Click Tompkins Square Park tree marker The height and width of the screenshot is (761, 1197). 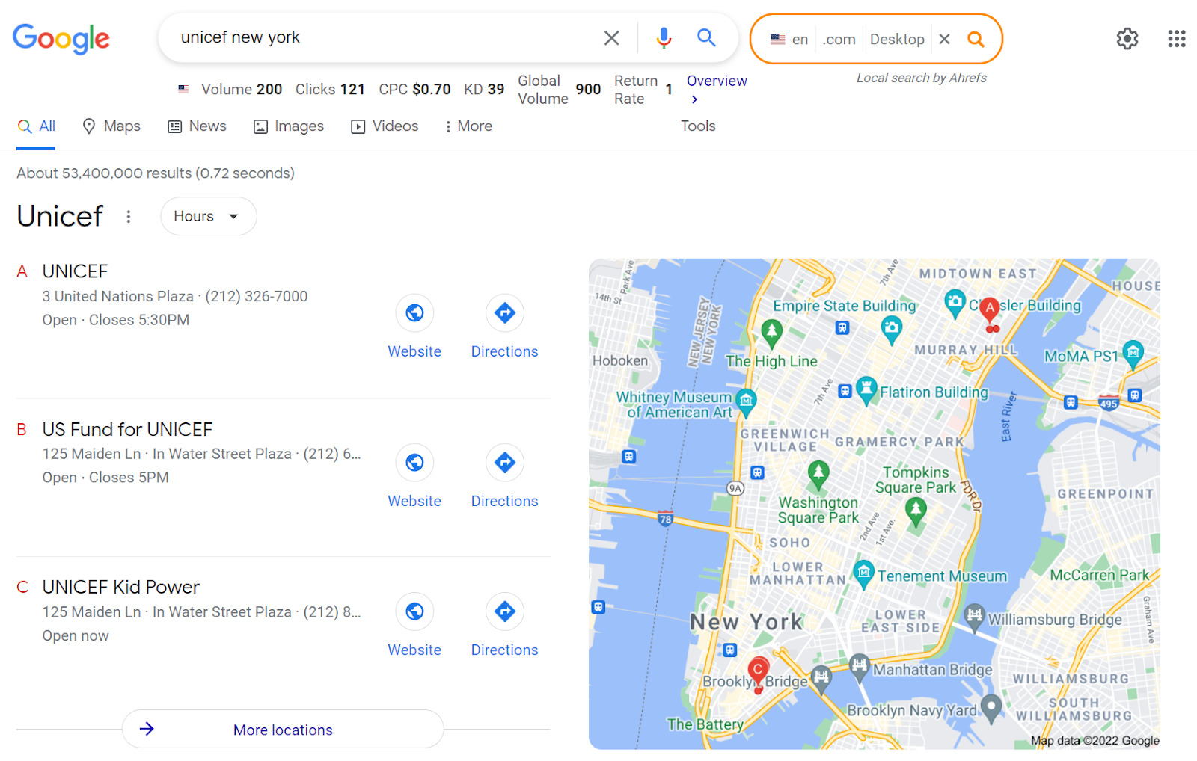[916, 511]
